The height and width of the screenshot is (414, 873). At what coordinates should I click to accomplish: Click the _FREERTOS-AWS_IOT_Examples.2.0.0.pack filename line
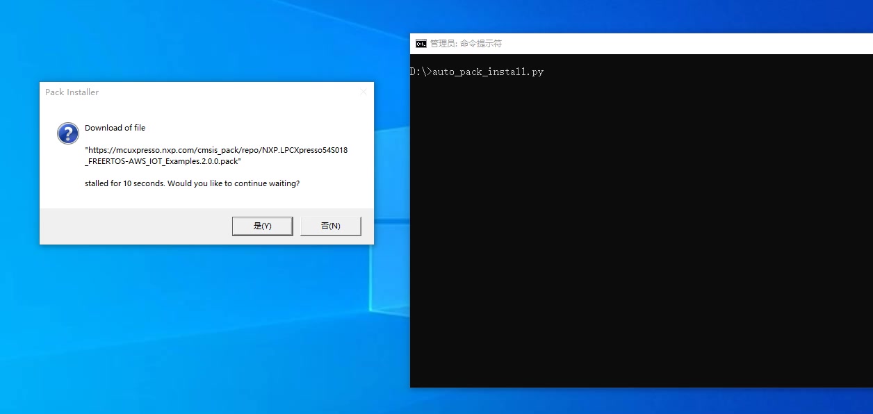[163, 161]
